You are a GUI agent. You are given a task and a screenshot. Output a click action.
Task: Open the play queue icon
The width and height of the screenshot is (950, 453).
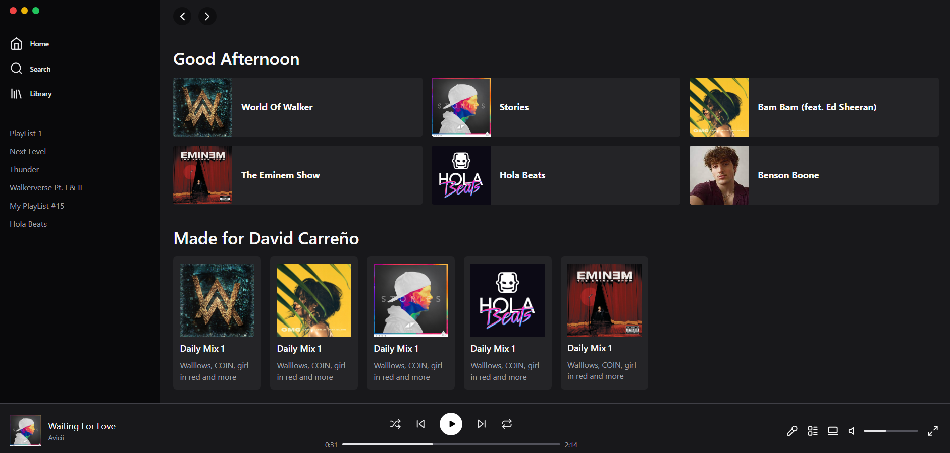tap(813, 431)
